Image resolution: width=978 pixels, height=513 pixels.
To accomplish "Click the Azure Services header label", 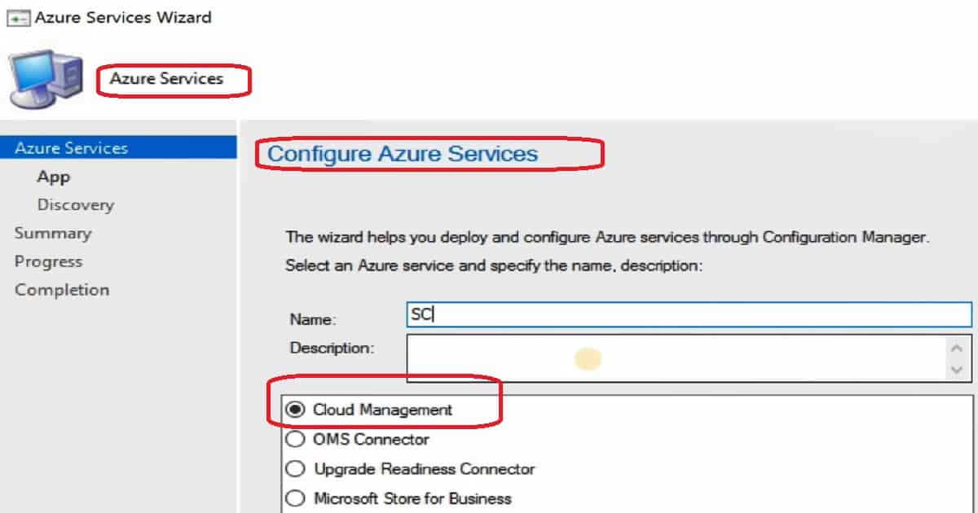I will (166, 79).
